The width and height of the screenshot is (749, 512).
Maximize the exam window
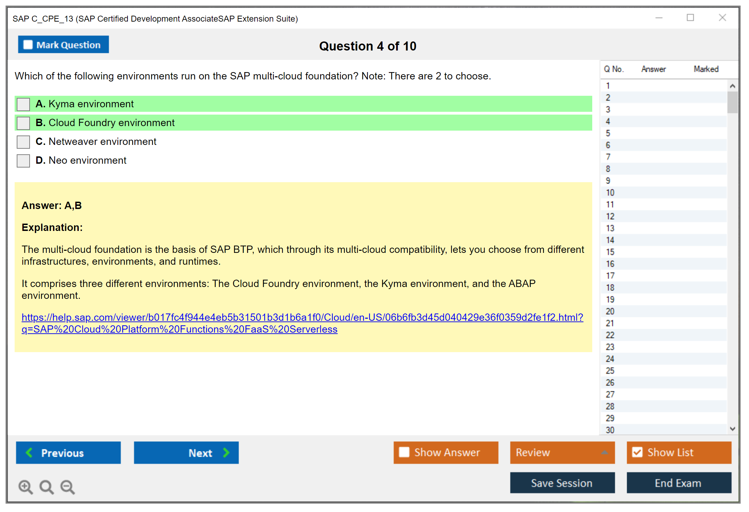click(690, 18)
